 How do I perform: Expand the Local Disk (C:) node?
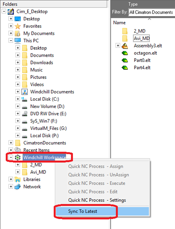pos(18,99)
